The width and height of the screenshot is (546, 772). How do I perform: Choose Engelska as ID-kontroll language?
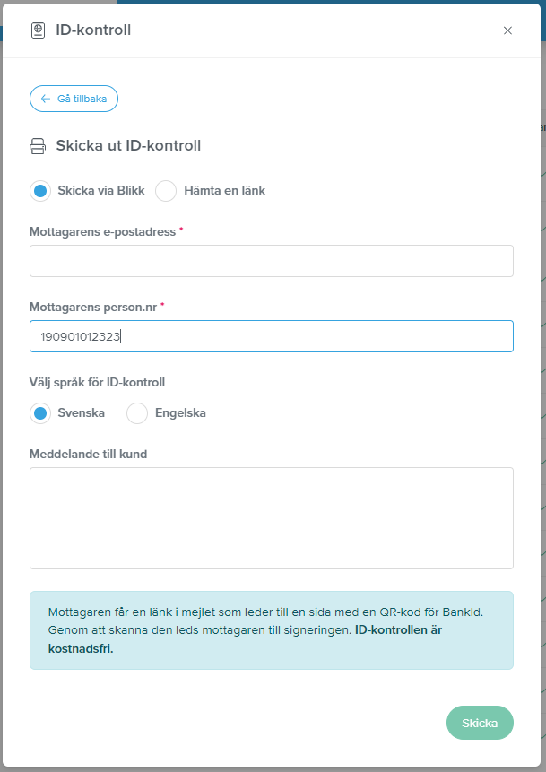pyautogui.click(x=137, y=413)
